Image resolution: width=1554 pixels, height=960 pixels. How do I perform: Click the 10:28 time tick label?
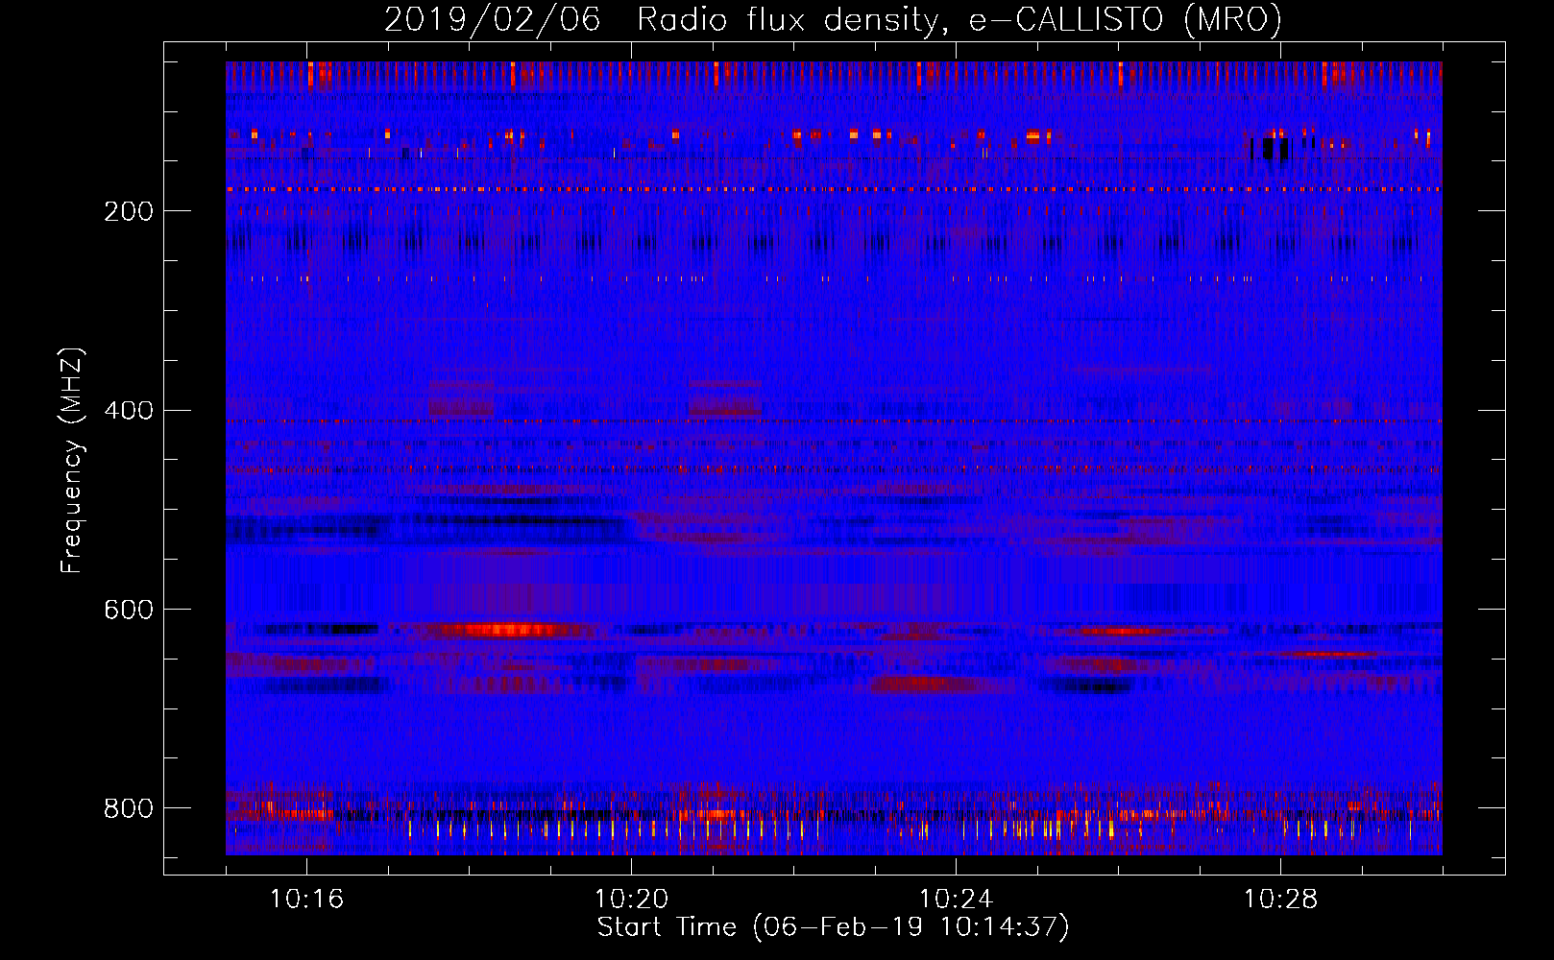[x=1281, y=900]
